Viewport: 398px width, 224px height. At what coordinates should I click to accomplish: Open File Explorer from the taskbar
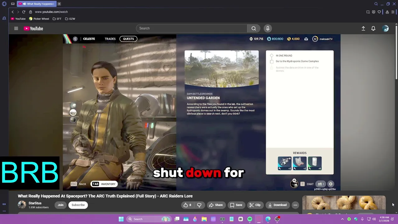coord(204,219)
